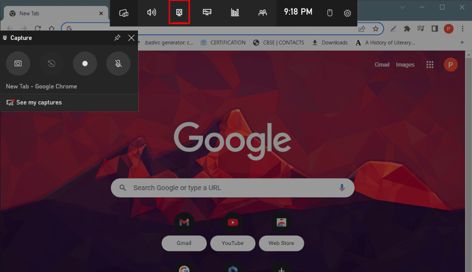Screen dimensions: 472x272
Task: Open Game Bar settings gear
Action: (347, 13)
